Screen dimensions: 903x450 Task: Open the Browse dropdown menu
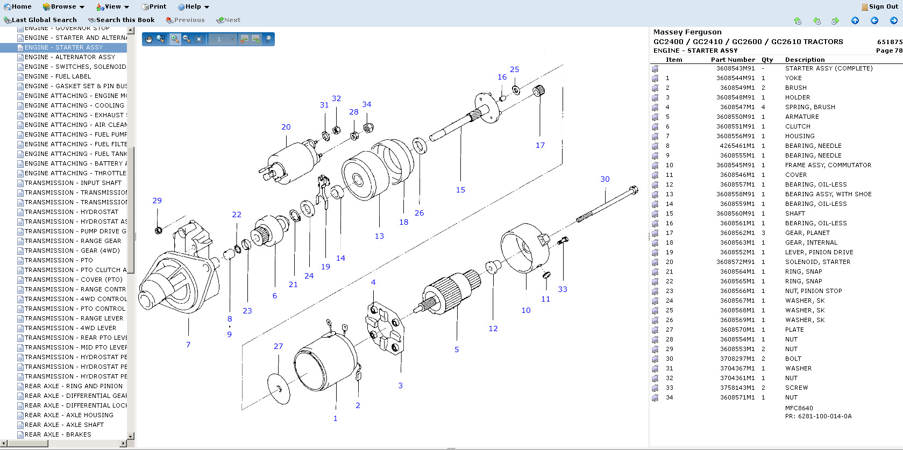(x=63, y=6)
